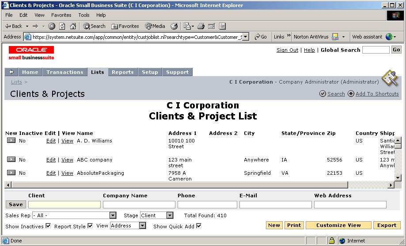Click the back arrow tab beside Home
The width and height of the screenshot is (406, 246).
(x=11, y=72)
